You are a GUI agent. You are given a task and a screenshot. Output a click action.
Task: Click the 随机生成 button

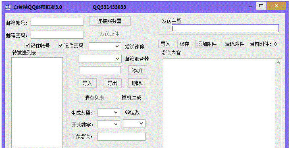click(x=132, y=98)
